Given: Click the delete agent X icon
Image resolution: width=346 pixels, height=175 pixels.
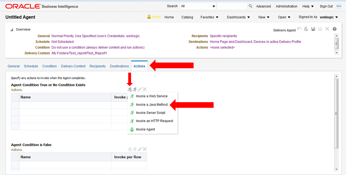Looking at the screenshot, I should click(327, 29).
